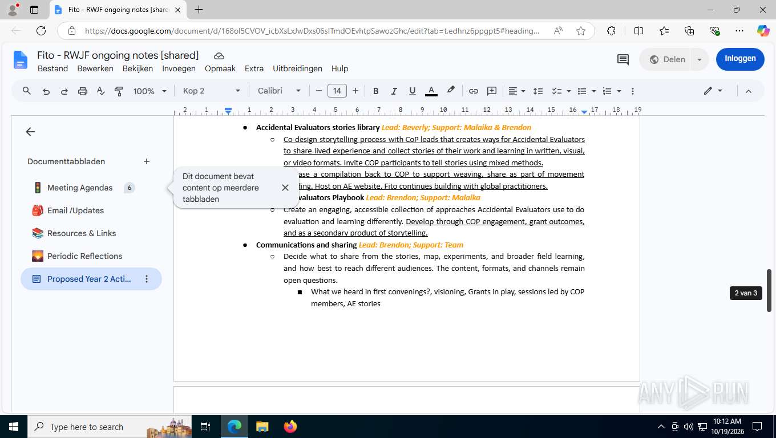Increase the font size
This screenshot has height=438, width=776.
click(x=355, y=91)
